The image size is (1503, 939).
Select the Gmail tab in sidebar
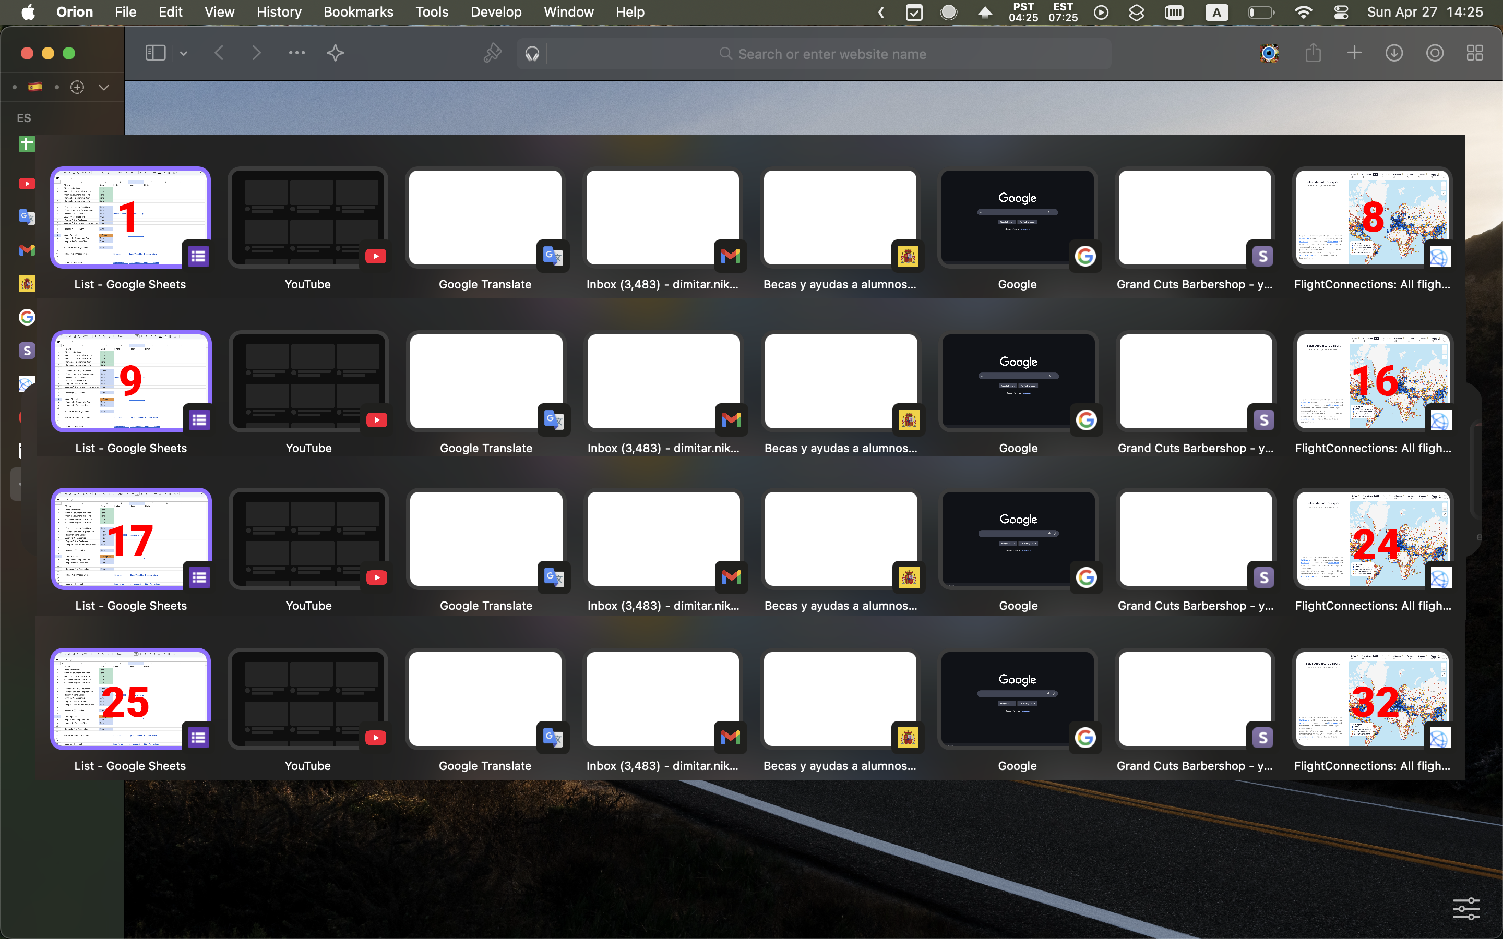[27, 250]
